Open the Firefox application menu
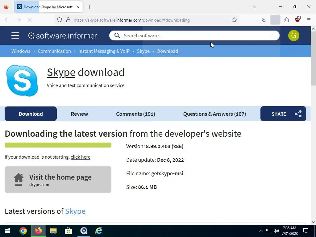 309,20
